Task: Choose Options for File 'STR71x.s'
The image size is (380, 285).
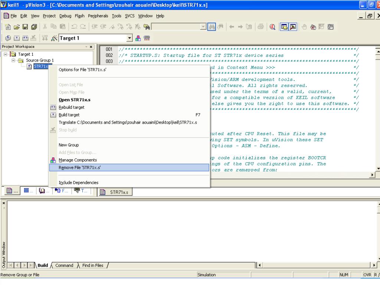Action: coord(129,70)
